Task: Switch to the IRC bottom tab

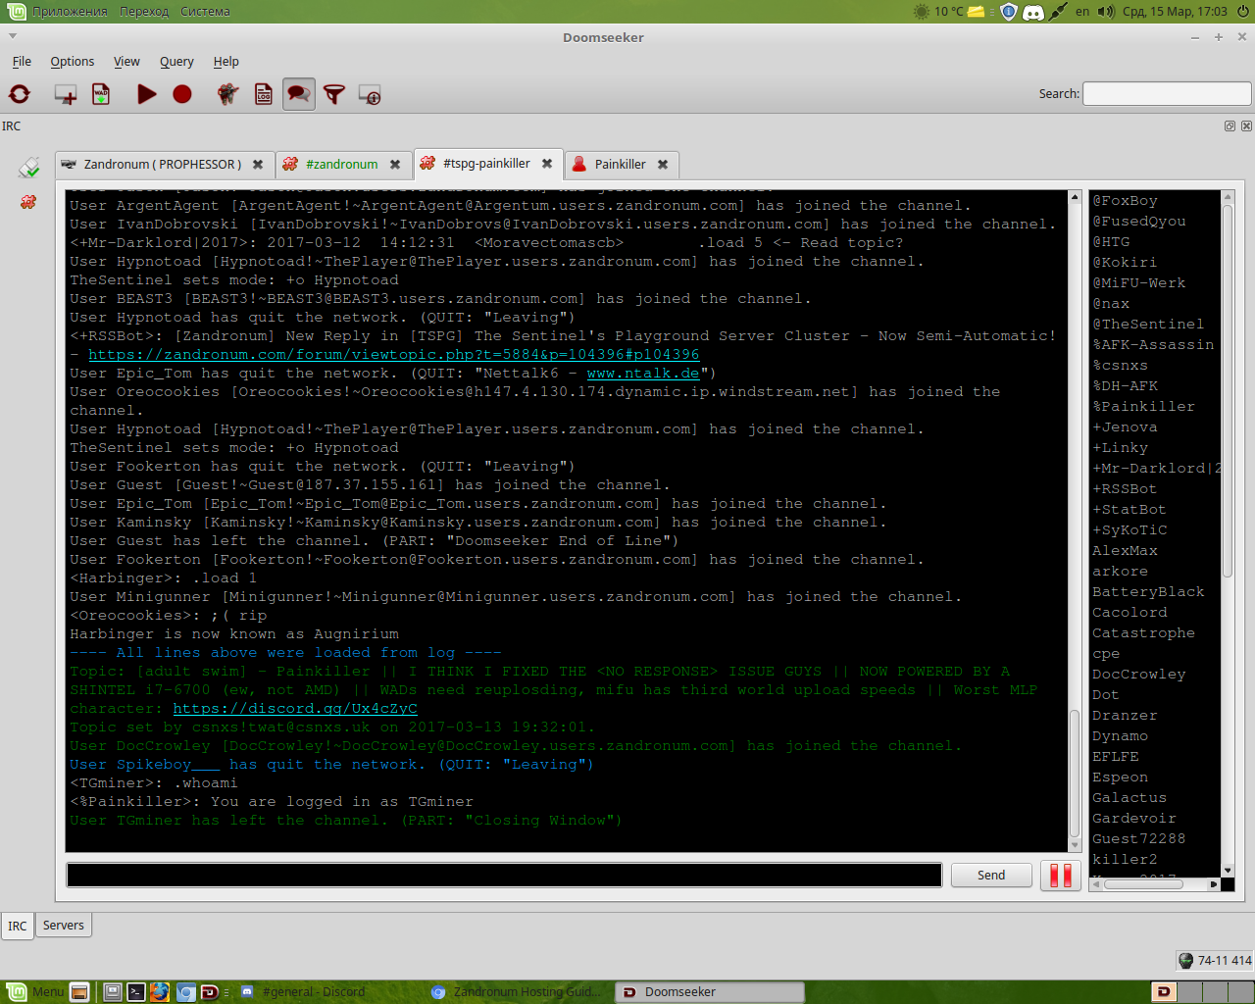Action: click(18, 926)
